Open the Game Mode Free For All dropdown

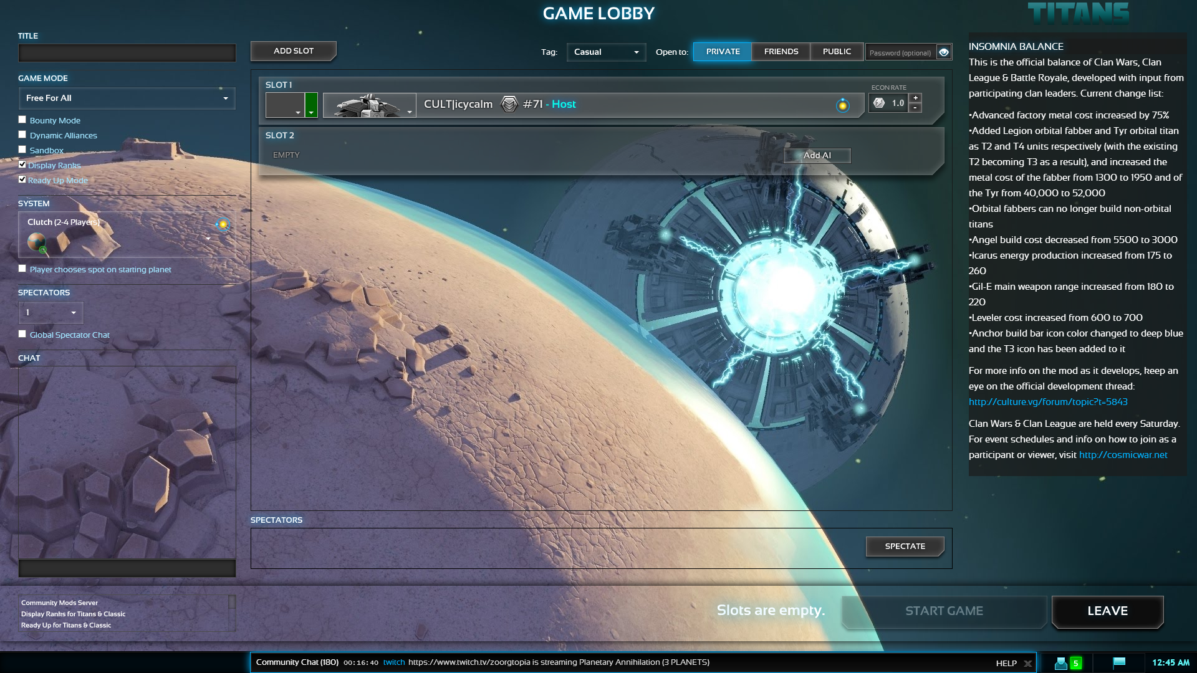tap(127, 98)
